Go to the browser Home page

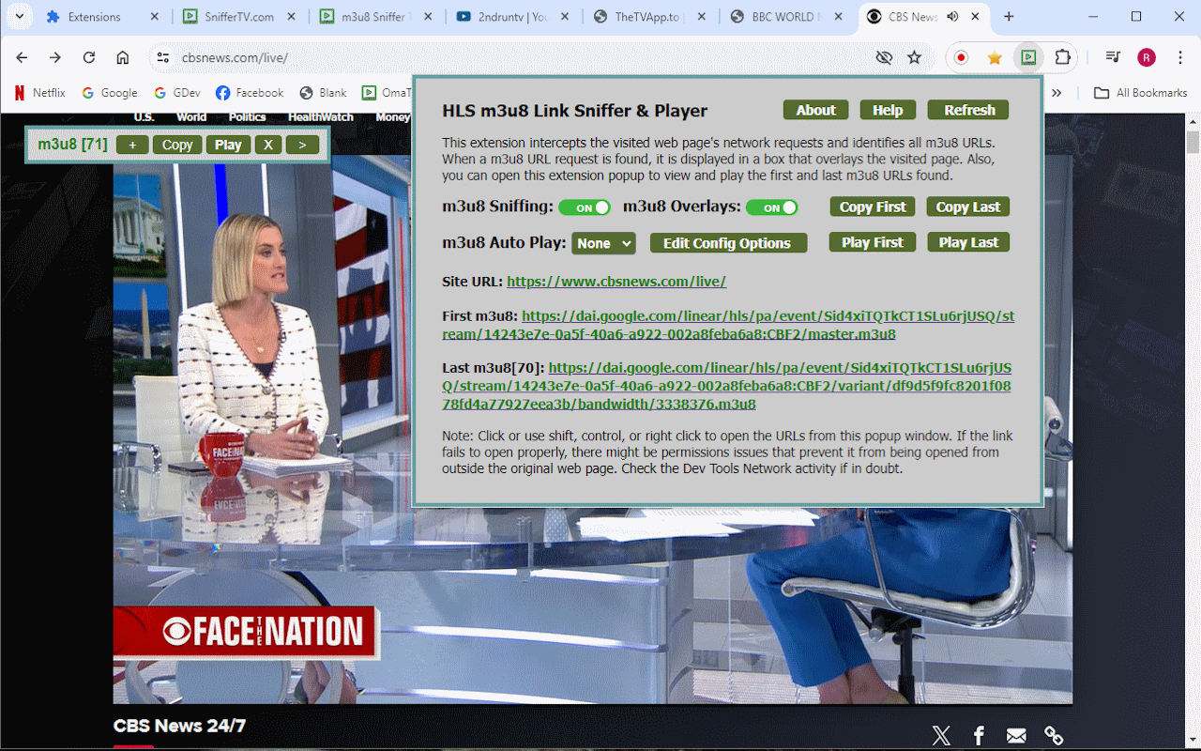point(122,57)
